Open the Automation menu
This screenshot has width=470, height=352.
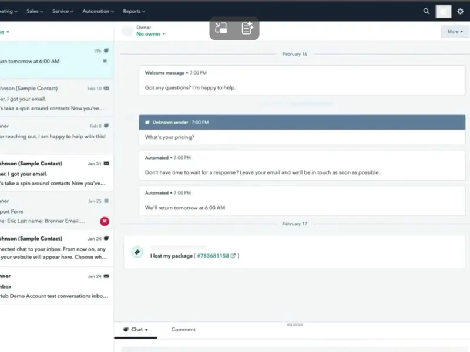pyautogui.click(x=98, y=11)
